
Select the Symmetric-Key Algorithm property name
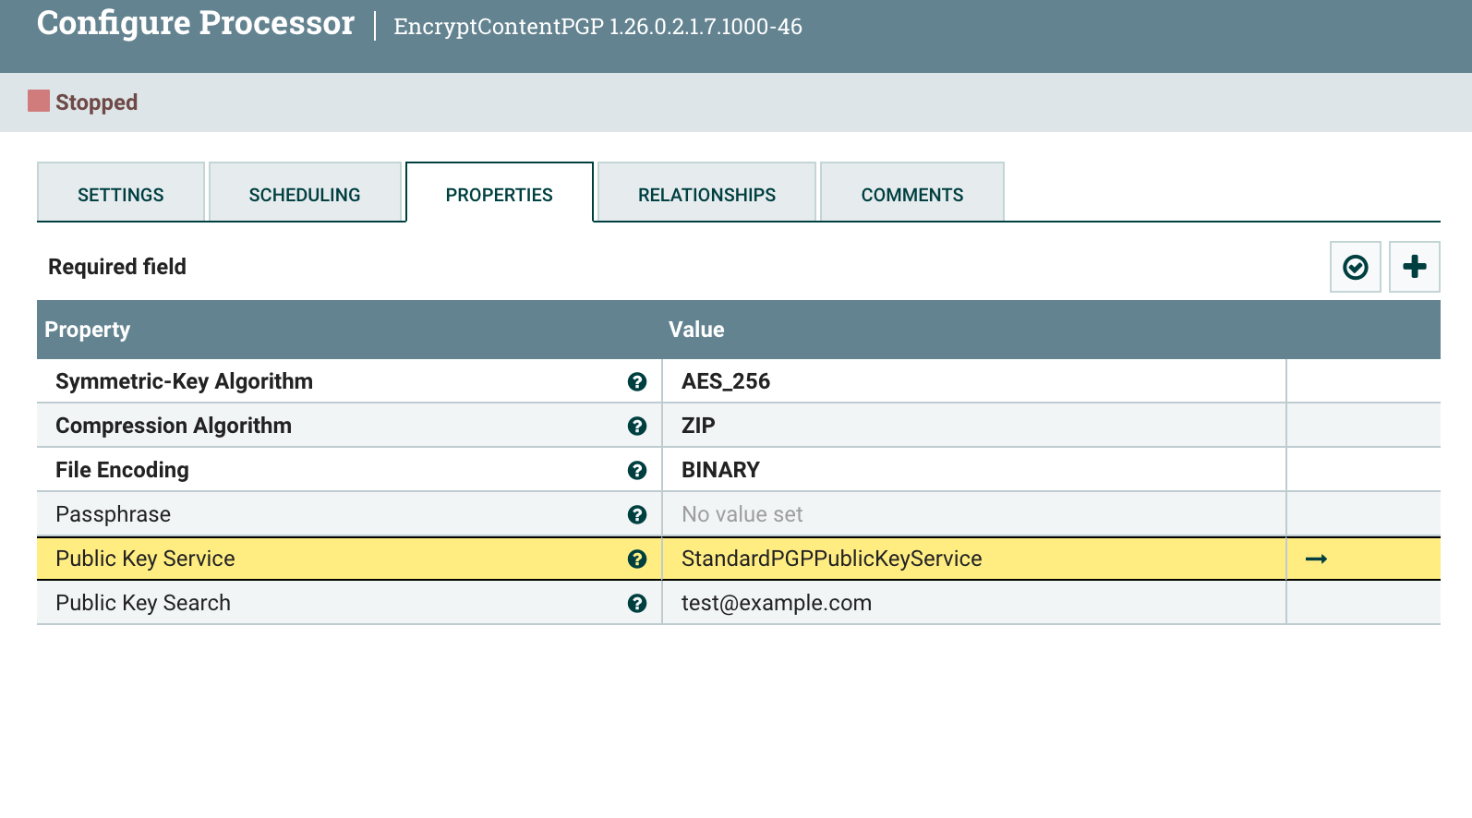[x=184, y=381]
